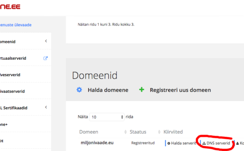Click the blue gear icon beside Halda domeene
The width and height of the screenshot is (244, 151).
pyautogui.click(x=79, y=90)
